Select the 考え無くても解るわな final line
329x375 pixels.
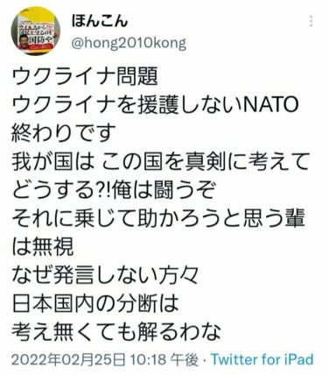coord(116,331)
